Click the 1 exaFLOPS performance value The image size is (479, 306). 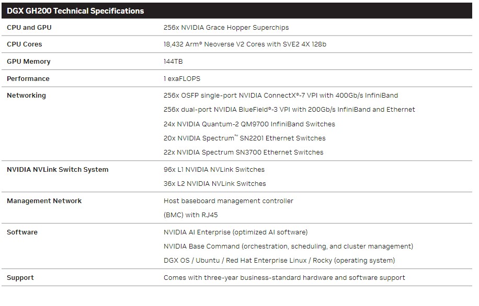click(182, 79)
